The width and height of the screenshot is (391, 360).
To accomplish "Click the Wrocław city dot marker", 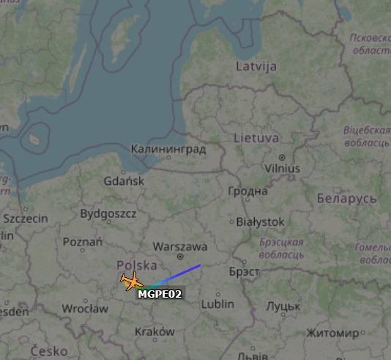I will point(86,301).
